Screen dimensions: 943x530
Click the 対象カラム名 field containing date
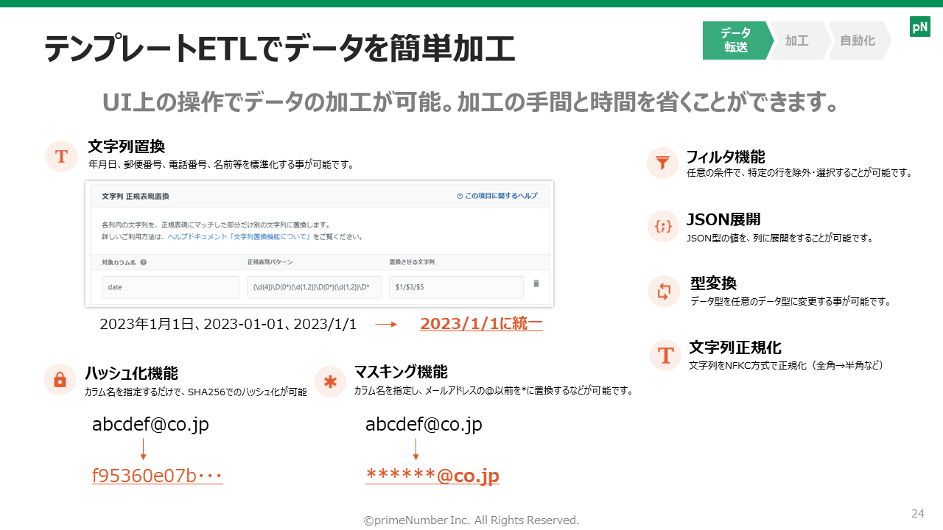[x=170, y=287]
